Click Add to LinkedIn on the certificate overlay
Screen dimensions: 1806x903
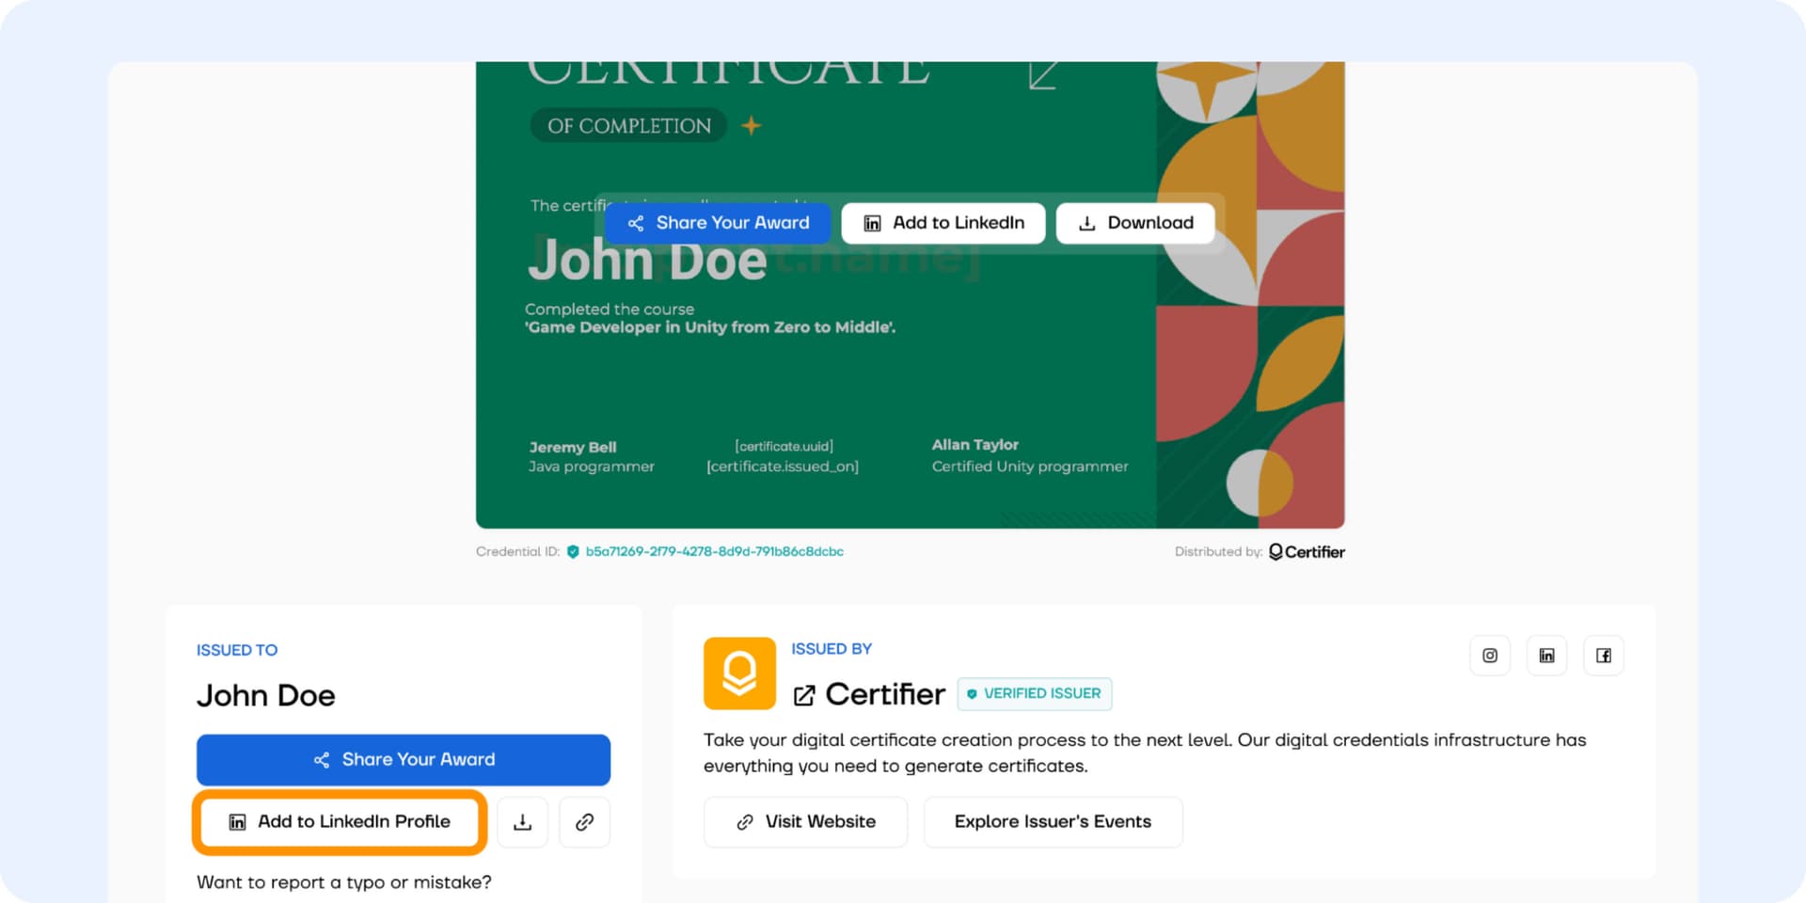point(943,223)
